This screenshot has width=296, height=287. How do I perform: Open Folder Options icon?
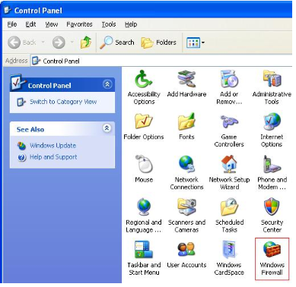click(x=144, y=127)
